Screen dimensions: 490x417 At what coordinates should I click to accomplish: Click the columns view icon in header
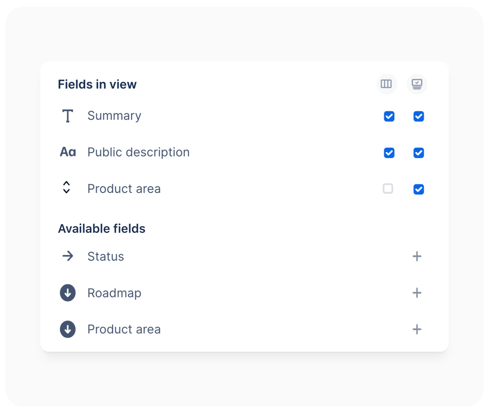tap(387, 84)
